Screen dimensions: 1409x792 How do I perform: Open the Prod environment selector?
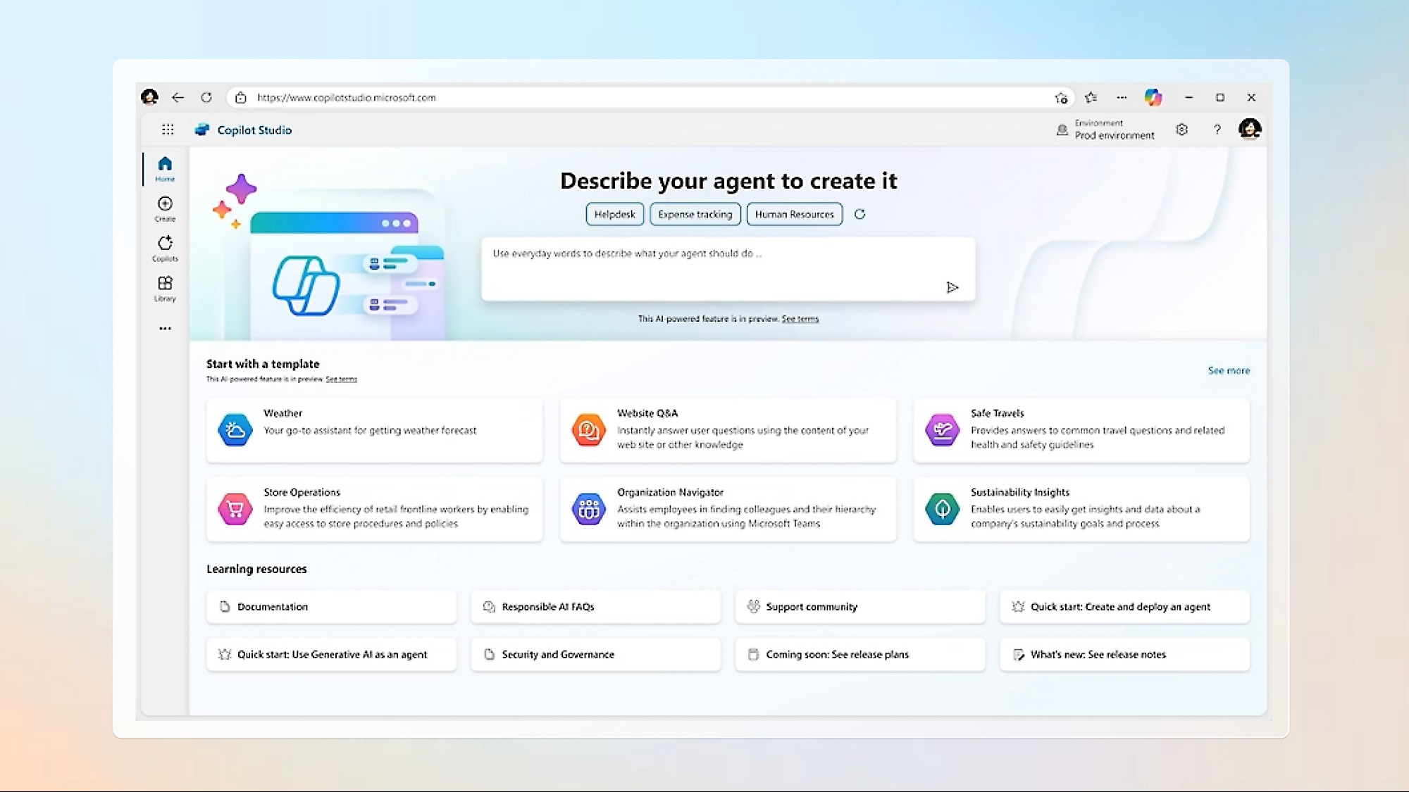pyautogui.click(x=1106, y=130)
